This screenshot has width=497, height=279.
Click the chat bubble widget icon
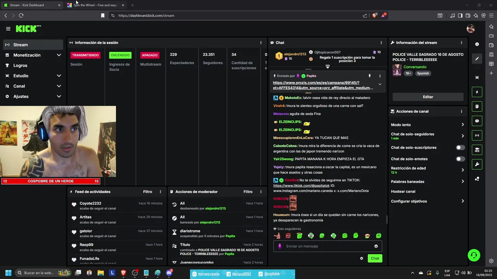coord(477,121)
